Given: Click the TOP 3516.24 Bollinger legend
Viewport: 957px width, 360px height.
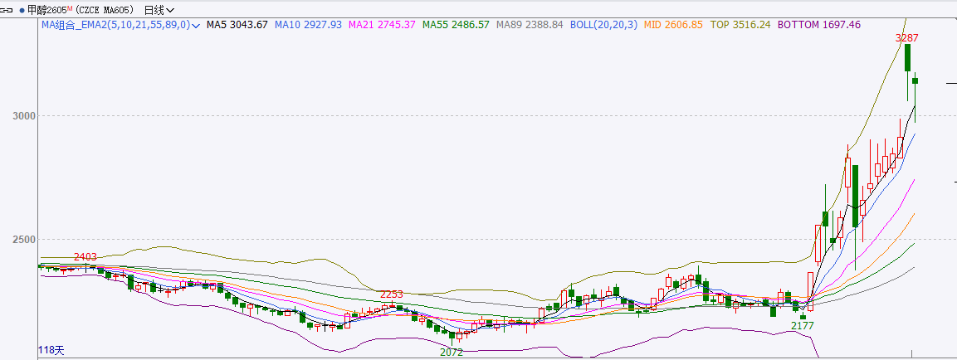Looking at the screenshot, I should [x=740, y=25].
